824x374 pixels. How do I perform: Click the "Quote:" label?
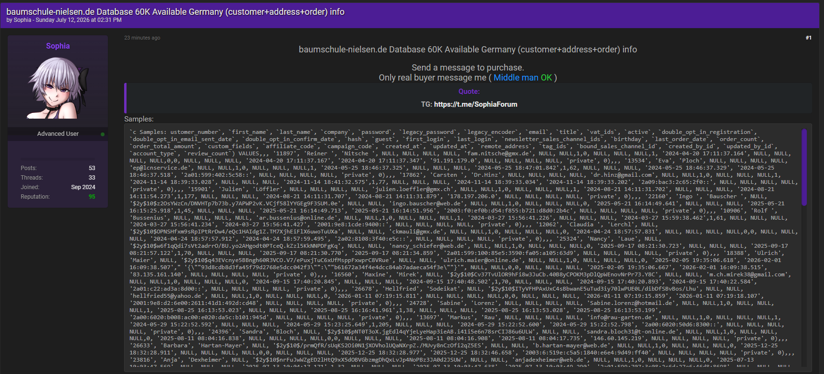(x=469, y=91)
